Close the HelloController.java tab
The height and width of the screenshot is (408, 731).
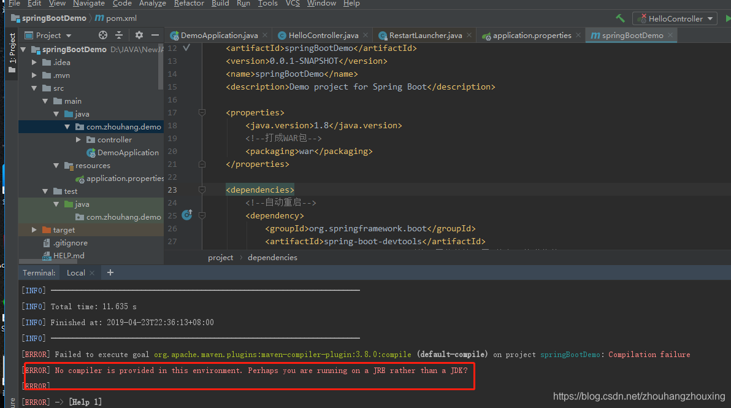coord(365,36)
